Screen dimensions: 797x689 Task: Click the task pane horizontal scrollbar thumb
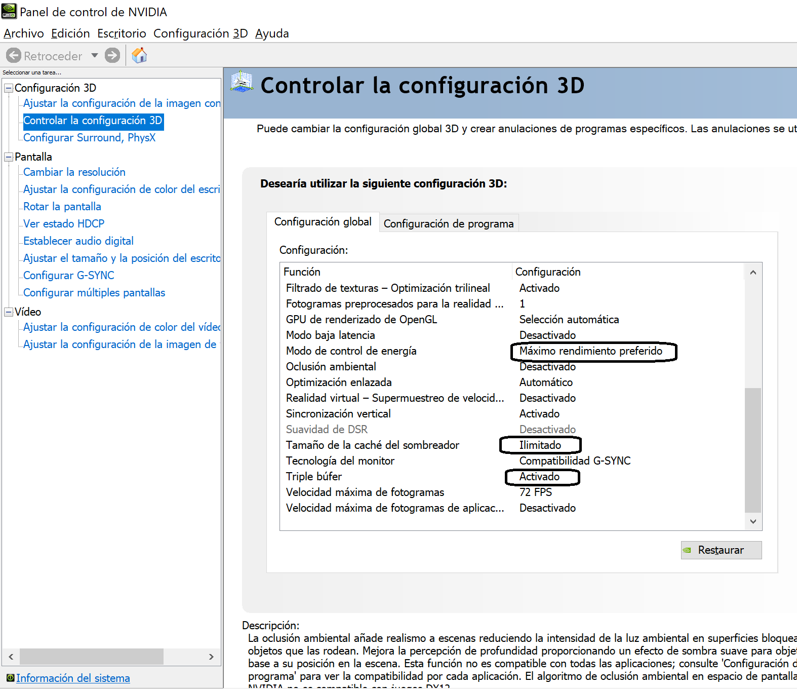pos(92,657)
